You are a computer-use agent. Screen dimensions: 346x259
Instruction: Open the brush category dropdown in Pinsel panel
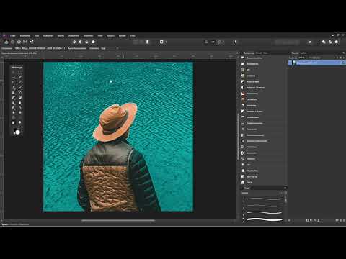tap(262, 193)
